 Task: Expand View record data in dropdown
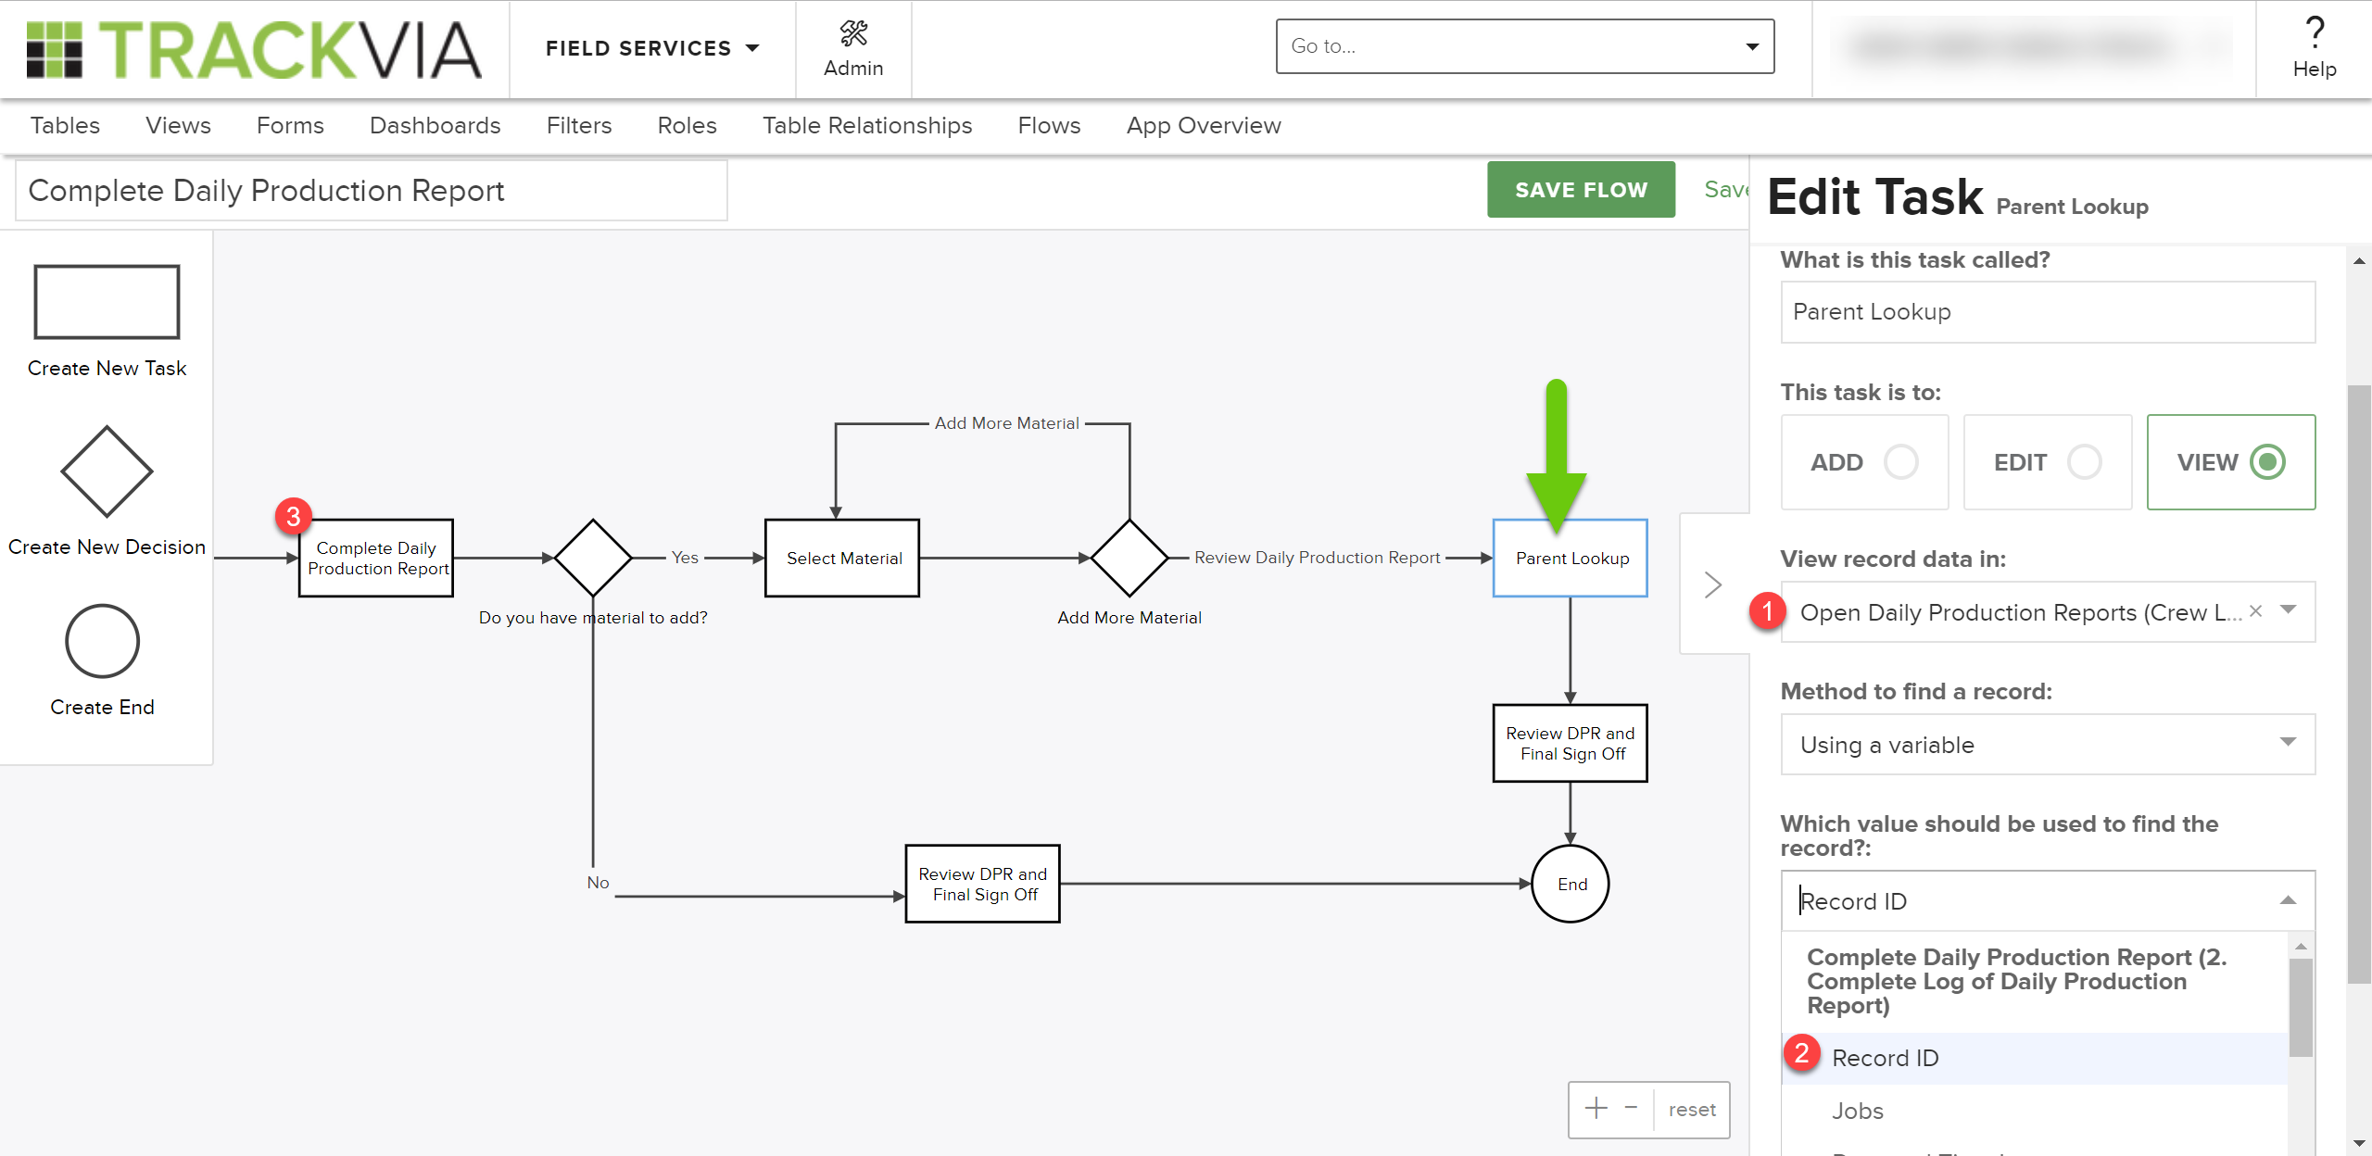(2288, 609)
